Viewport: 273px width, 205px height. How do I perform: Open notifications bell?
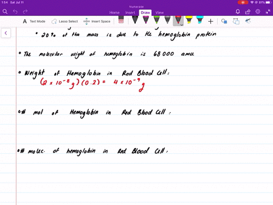238,12
